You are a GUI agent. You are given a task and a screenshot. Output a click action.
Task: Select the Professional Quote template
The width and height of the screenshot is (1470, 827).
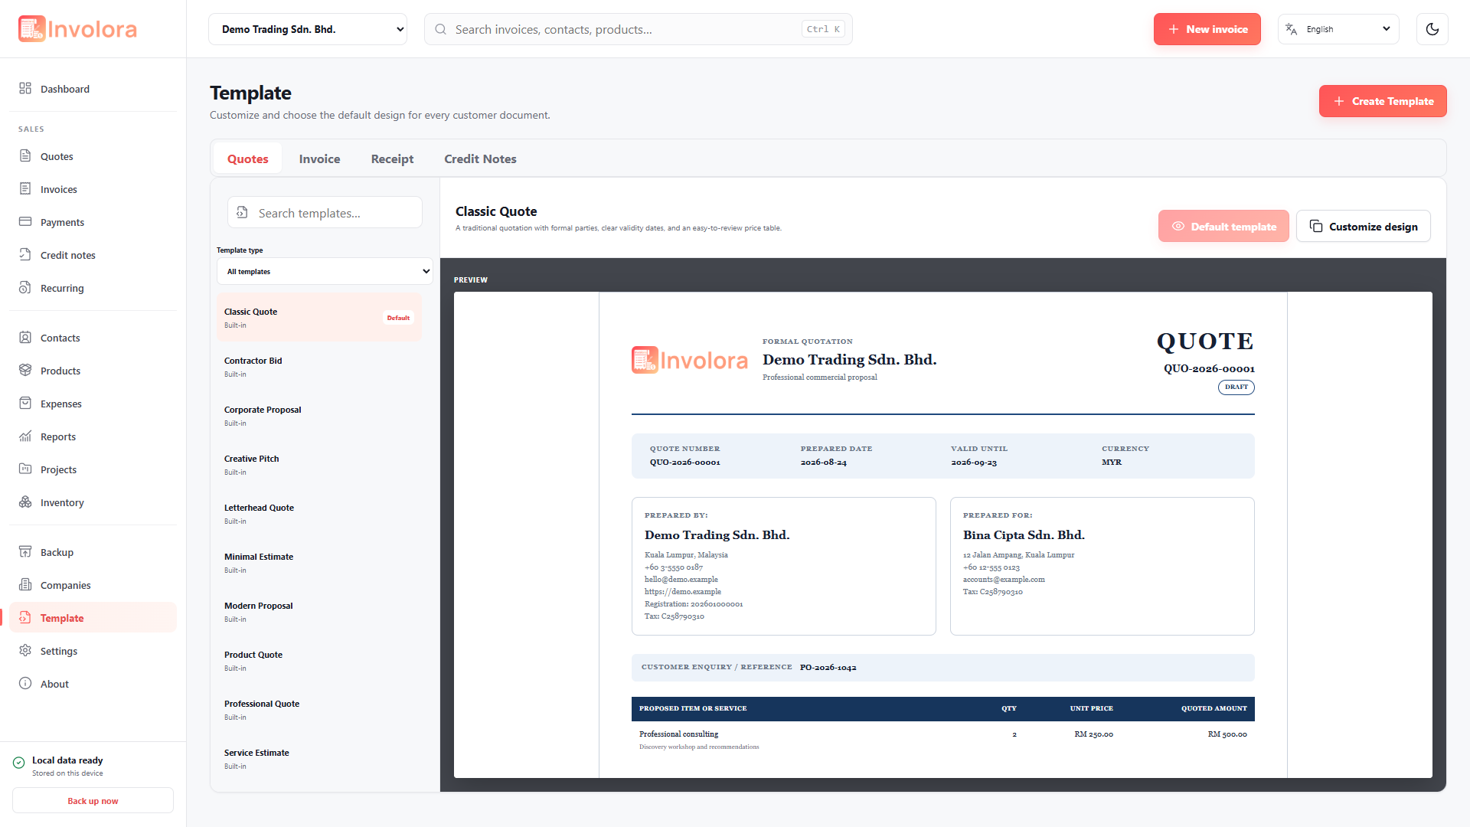319,709
